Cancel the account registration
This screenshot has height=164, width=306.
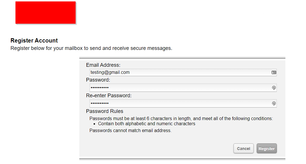click(243, 148)
